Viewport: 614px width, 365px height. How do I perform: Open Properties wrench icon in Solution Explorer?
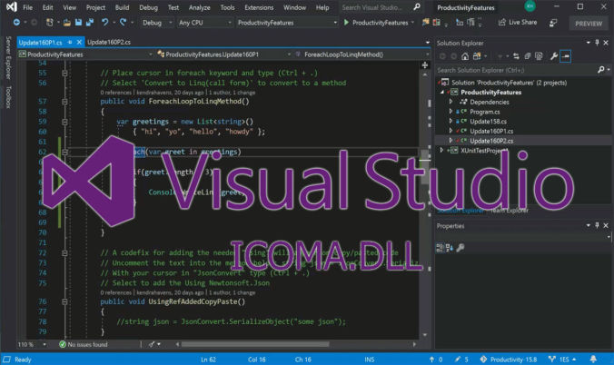[554, 56]
